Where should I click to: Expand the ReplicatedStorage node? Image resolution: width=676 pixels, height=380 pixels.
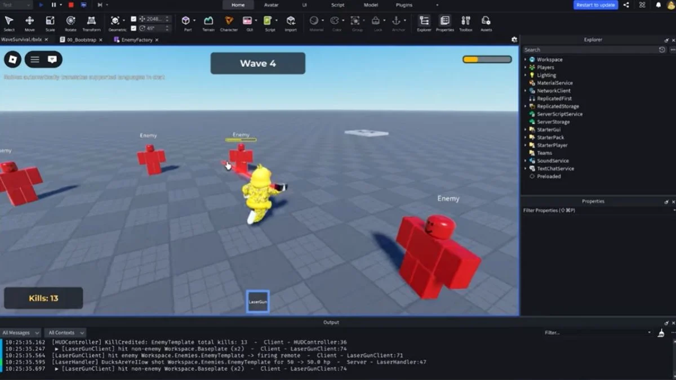526,106
